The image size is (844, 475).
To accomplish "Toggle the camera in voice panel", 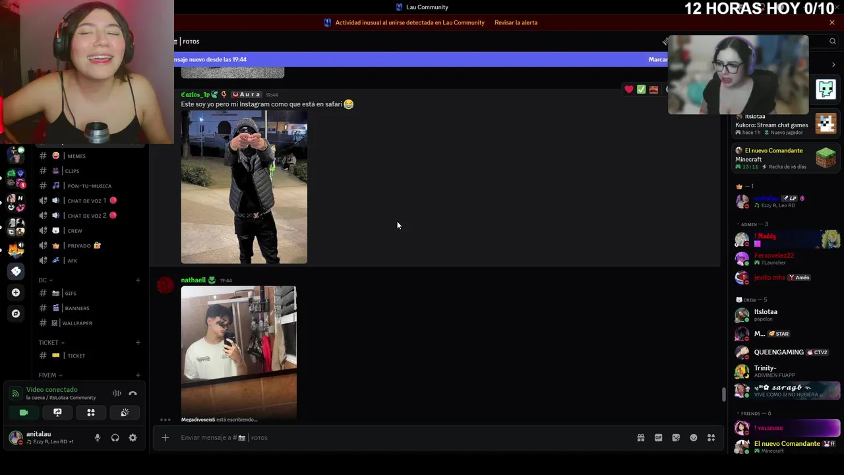I will [x=24, y=412].
